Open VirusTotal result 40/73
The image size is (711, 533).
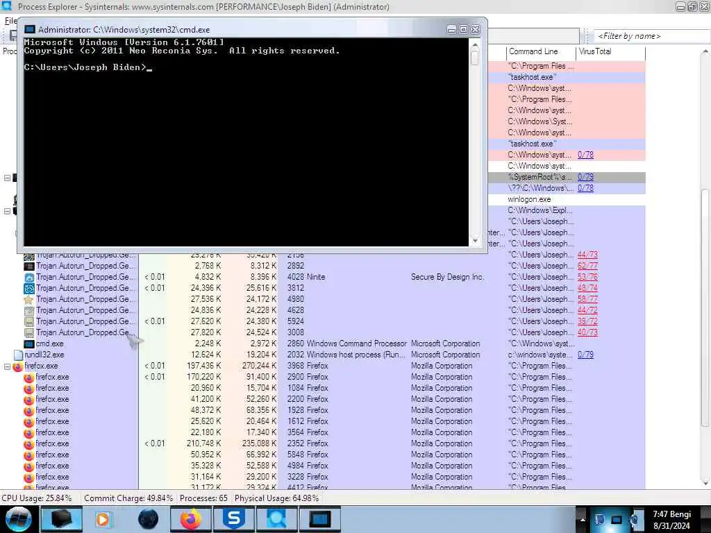(x=587, y=332)
